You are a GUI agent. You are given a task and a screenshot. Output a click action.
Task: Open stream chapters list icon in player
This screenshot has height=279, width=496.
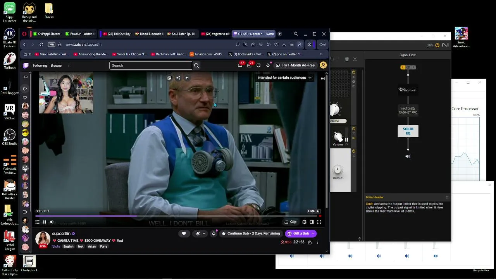click(x=37, y=222)
